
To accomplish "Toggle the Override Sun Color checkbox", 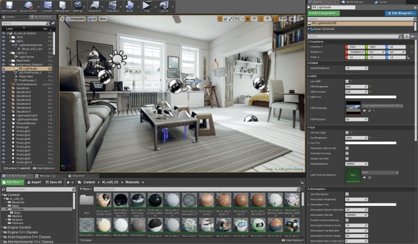I will 347,154.
